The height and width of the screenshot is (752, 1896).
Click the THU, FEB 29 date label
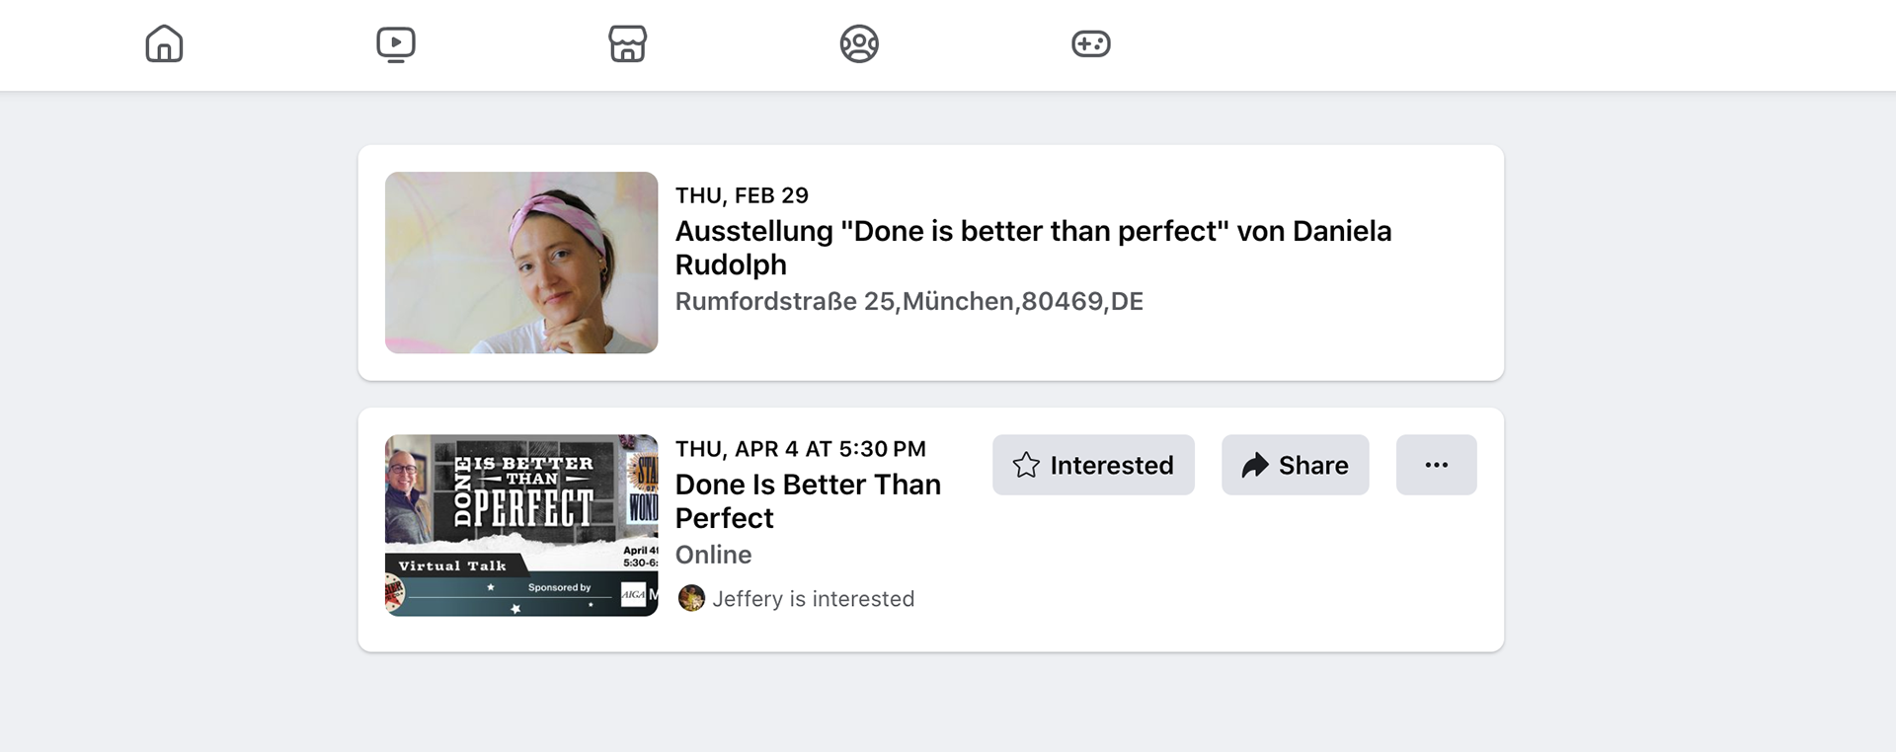tap(742, 195)
